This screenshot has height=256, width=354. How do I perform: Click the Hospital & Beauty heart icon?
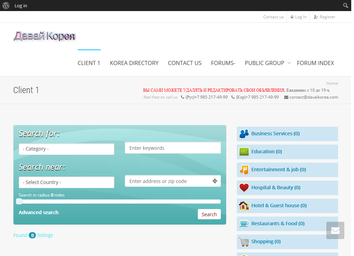coord(244,188)
